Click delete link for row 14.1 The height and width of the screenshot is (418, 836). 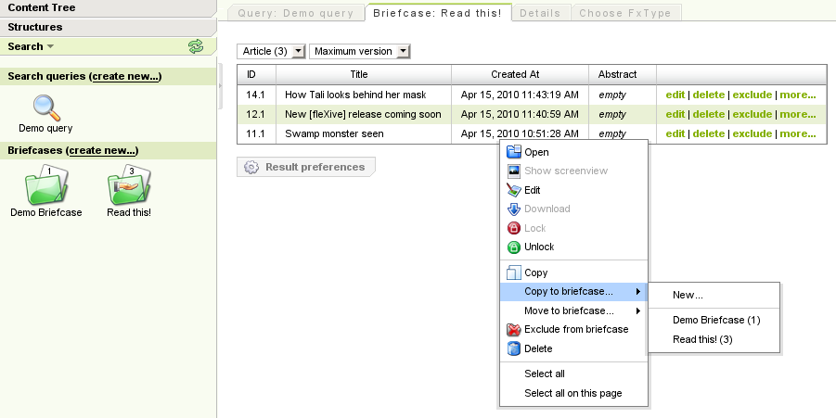[709, 95]
